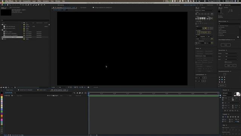Switch to the Render Queue timeline tab
The width and height of the screenshot is (241, 136).
pos(10,90)
